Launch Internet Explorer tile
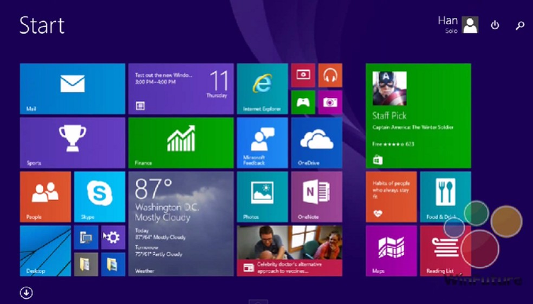The height and width of the screenshot is (304, 533). click(x=262, y=89)
